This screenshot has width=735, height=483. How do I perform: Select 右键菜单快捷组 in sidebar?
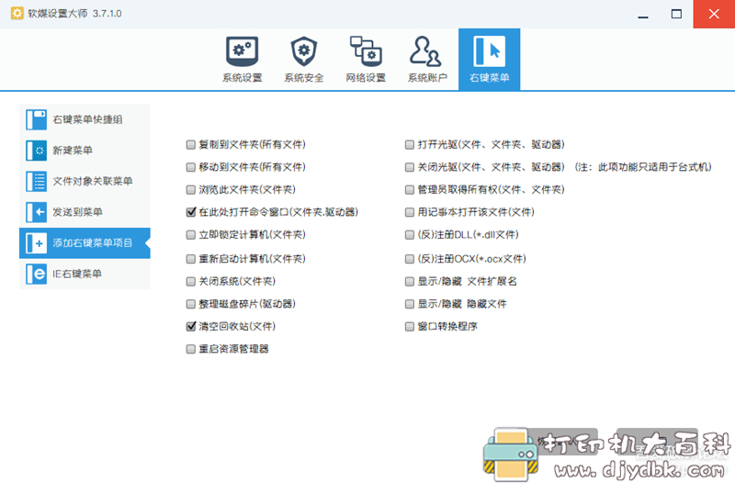click(85, 119)
